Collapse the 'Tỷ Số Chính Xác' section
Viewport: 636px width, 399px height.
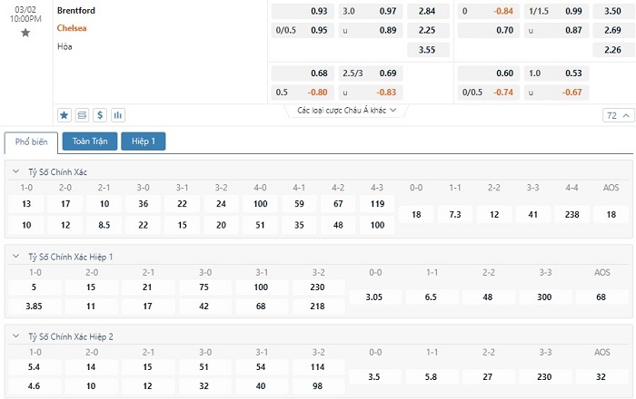coord(15,171)
